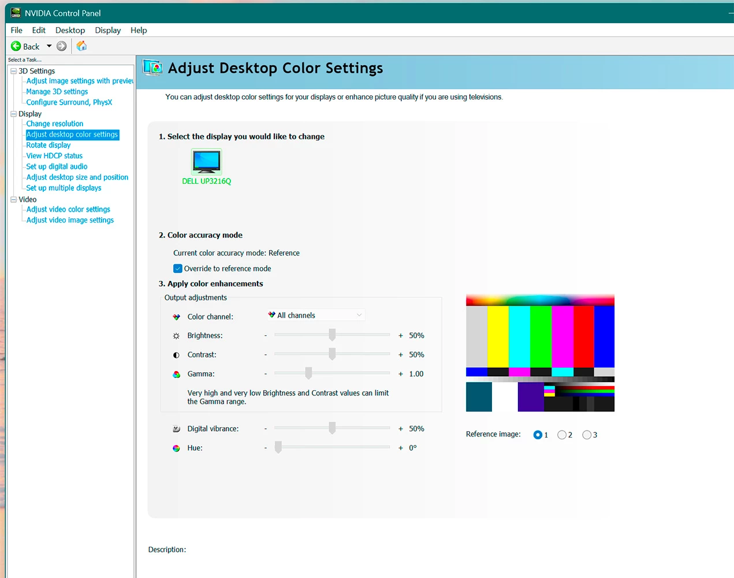Open the Display menu
This screenshot has height=578, width=734.
pyautogui.click(x=108, y=30)
